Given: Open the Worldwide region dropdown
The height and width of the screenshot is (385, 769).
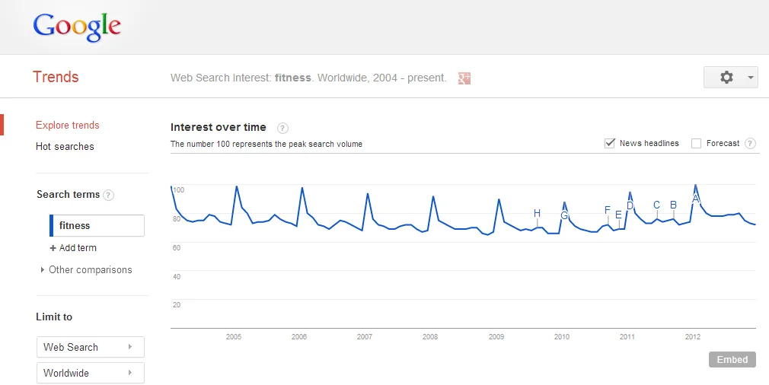Looking at the screenshot, I should pos(91,373).
